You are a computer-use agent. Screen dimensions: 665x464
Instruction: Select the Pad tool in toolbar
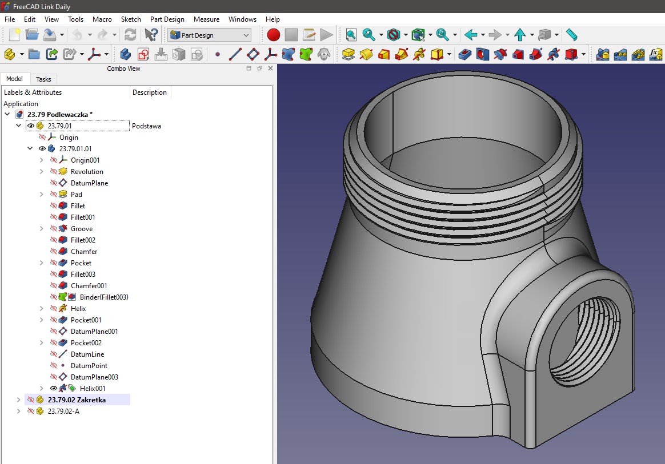tap(348, 54)
